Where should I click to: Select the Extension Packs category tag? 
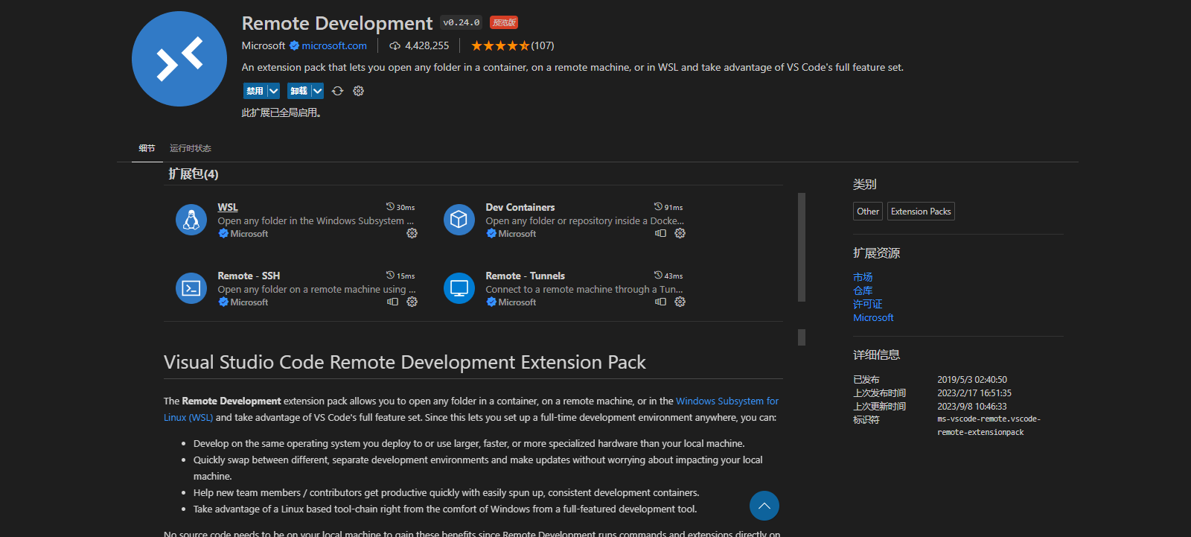click(x=921, y=212)
